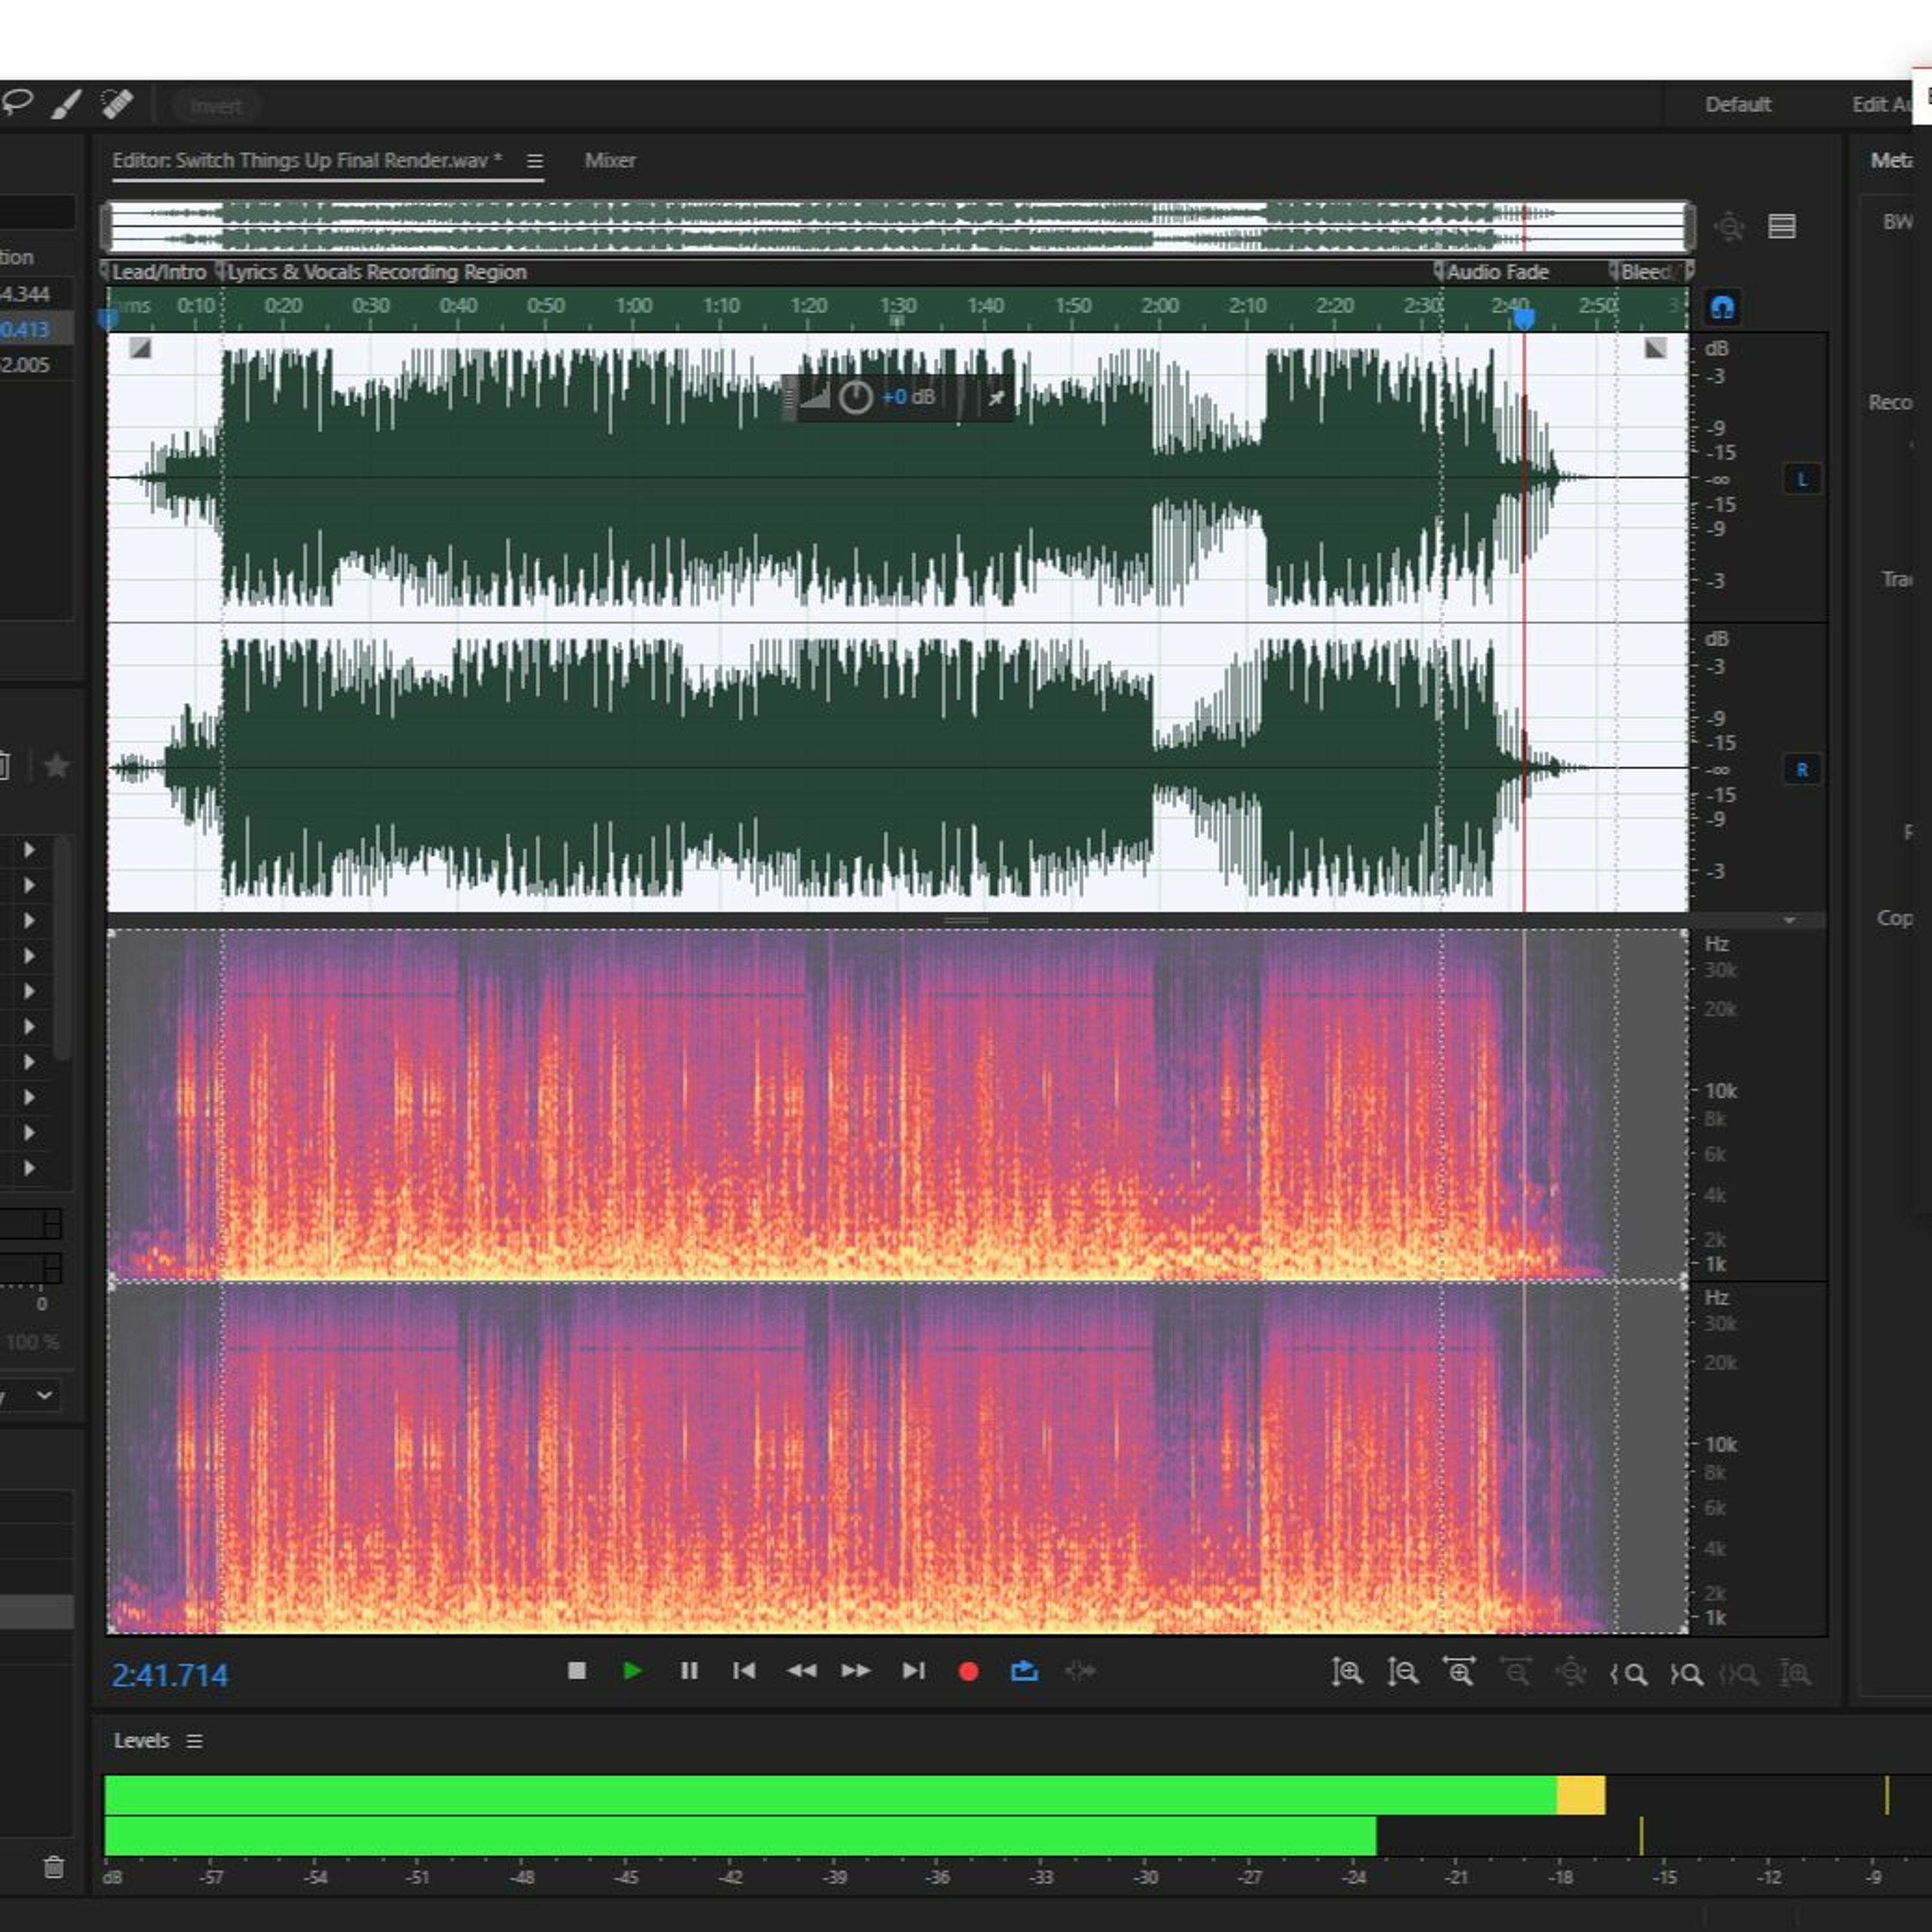Click the fade-in handle on the waveform
1932x1932 pixels.
(x=140, y=348)
